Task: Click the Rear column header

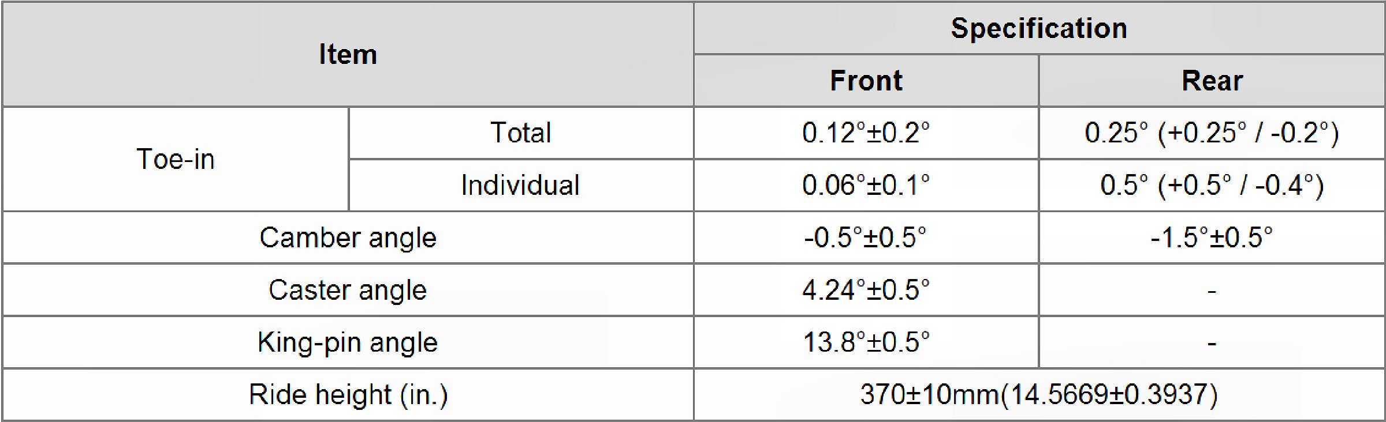Action: point(1212,81)
